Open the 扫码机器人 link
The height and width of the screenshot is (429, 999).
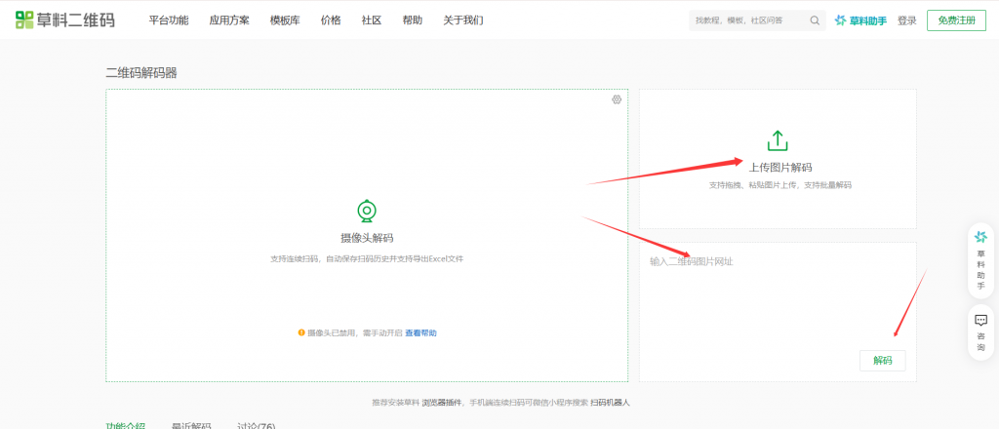pos(610,403)
